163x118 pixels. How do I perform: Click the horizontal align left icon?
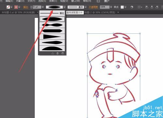pyautogui.click(x=147, y=7)
